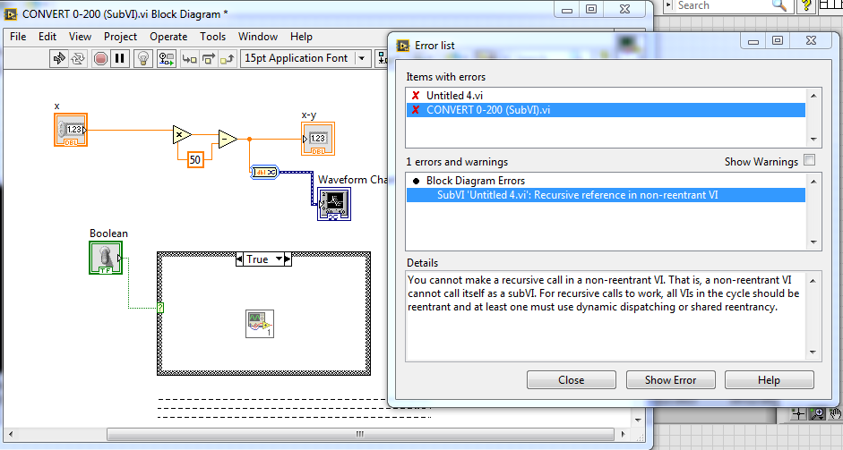Toggle Retain Wire Values icon
843x450 pixels.
click(166, 58)
